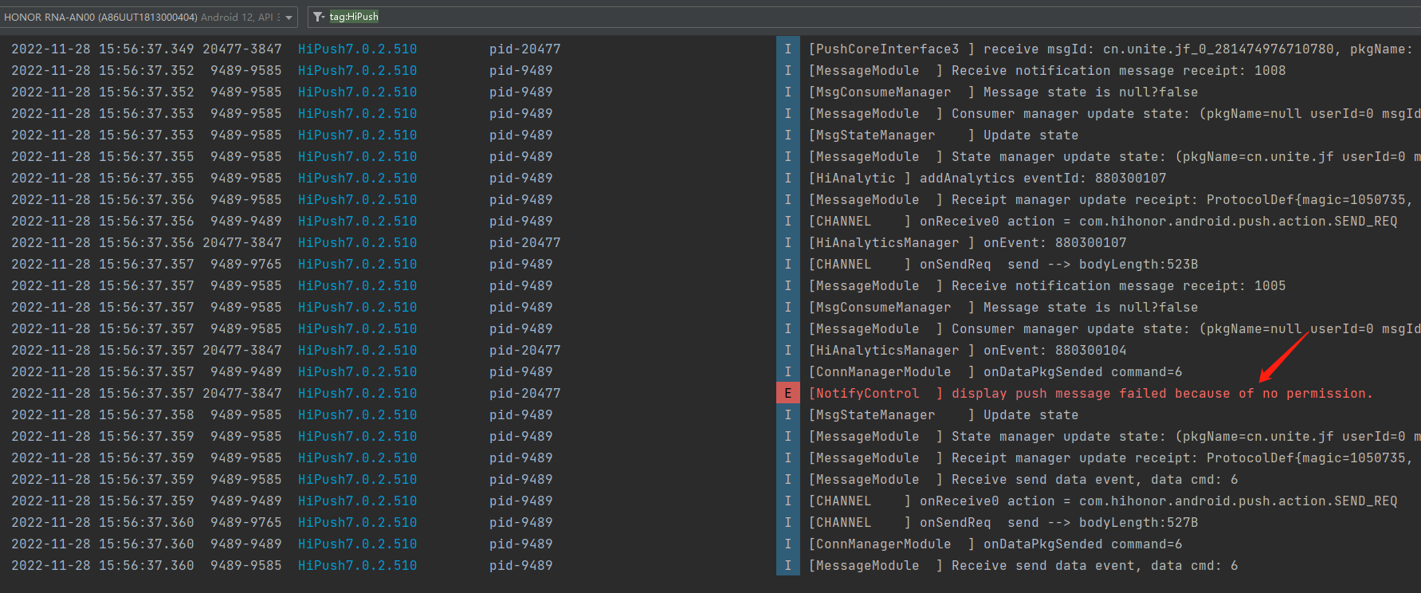Select the PushCoreInterface3 receive msgId line
Screen dimensions: 1421x593
point(1110,49)
